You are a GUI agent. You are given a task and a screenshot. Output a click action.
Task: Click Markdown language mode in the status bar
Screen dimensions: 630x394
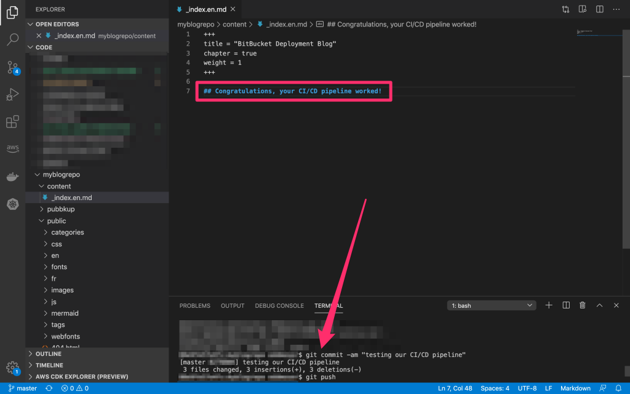[575, 388]
